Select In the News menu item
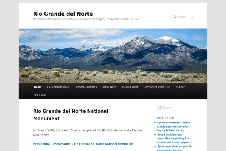Screen dimensions: 226x151 [109, 87]
